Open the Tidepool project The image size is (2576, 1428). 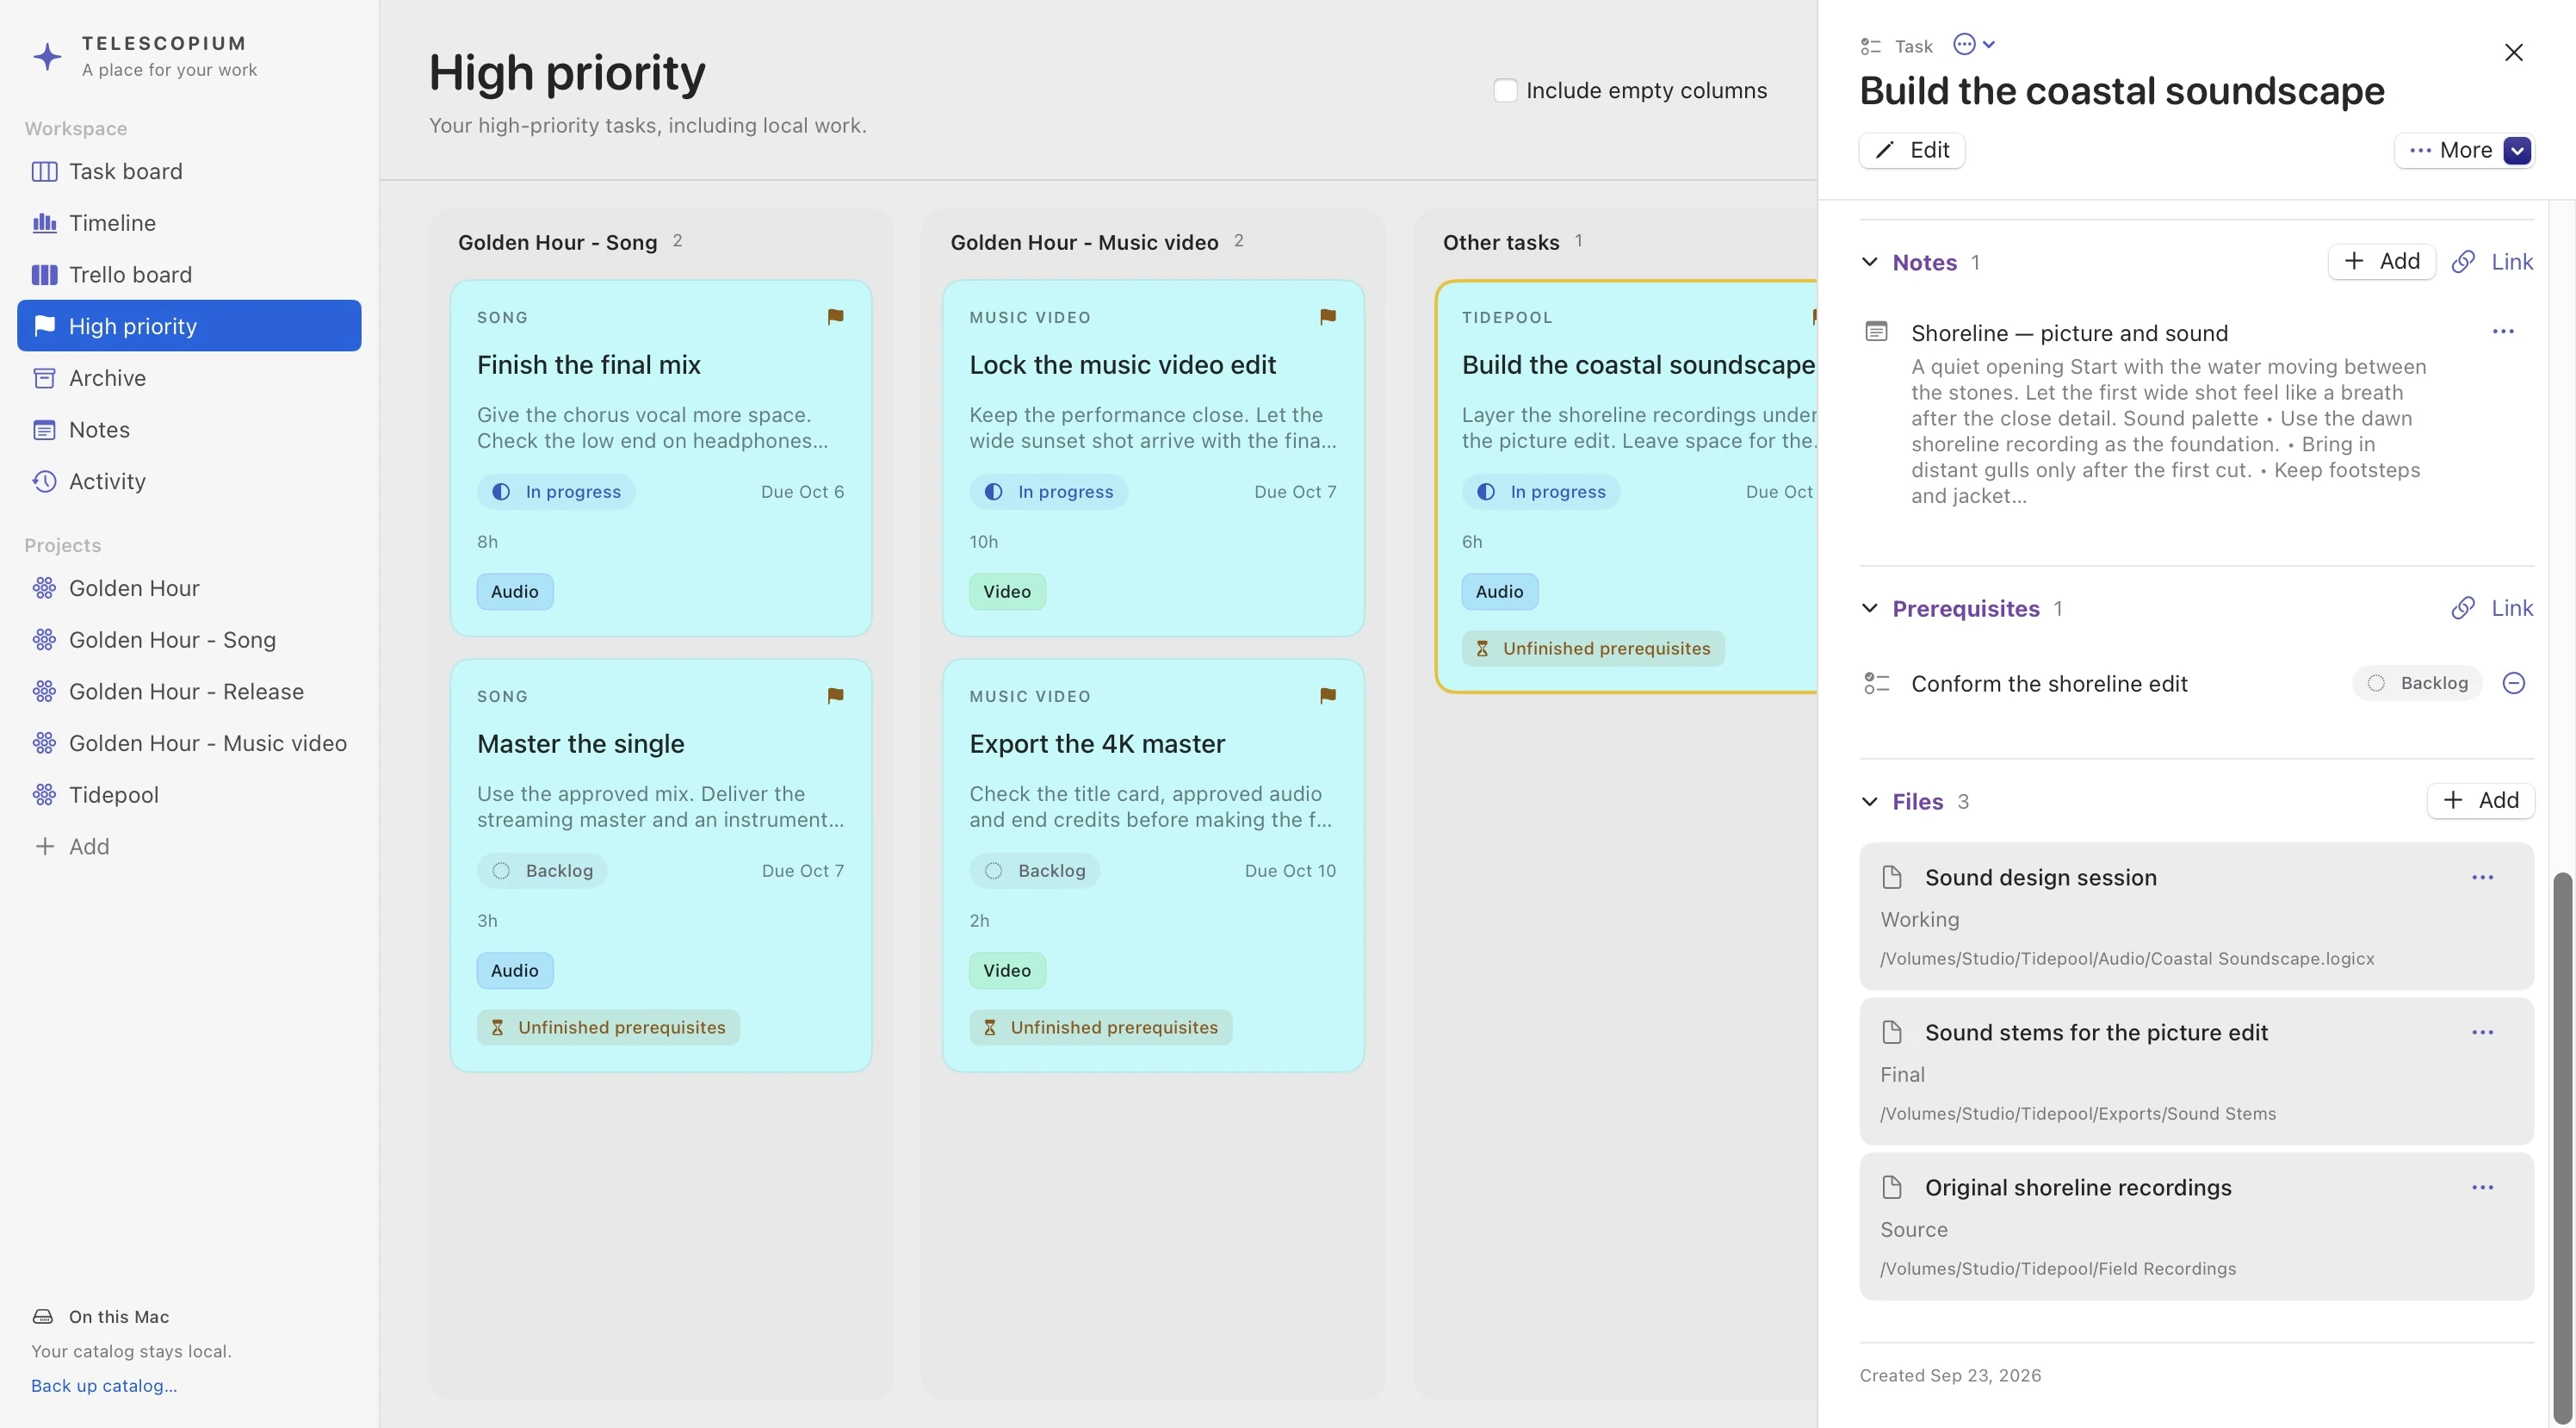coord(189,795)
